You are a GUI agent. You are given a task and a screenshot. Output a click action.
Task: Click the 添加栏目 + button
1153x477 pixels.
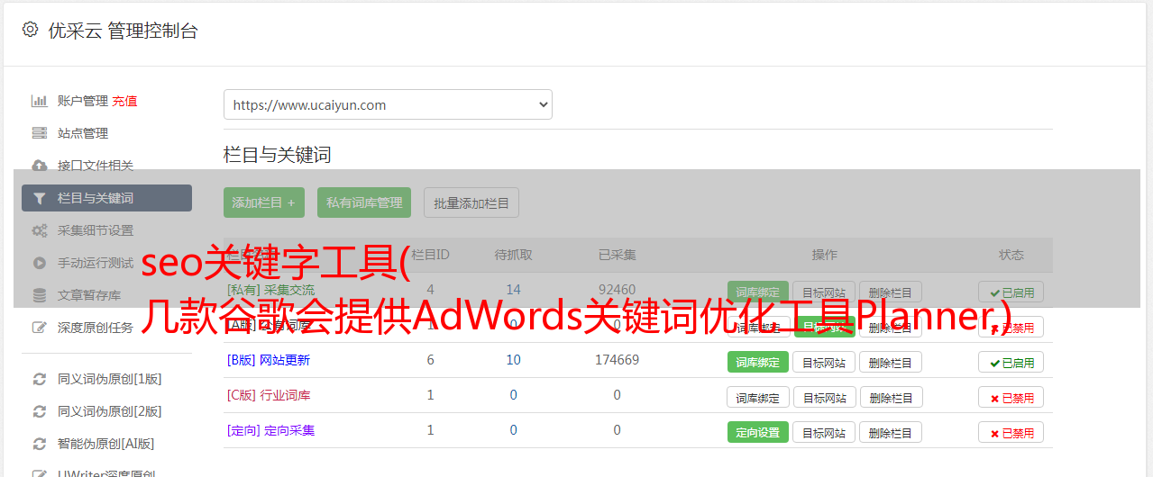264,202
